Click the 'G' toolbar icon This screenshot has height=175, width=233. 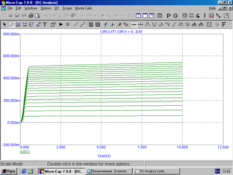coord(175,16)
